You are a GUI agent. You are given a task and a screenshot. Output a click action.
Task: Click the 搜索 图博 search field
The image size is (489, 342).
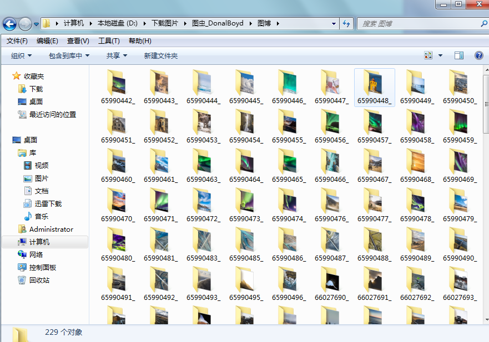(419, 24)
